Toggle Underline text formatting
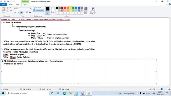This screenshot has height=96, width=171. [x=27, y=12]
